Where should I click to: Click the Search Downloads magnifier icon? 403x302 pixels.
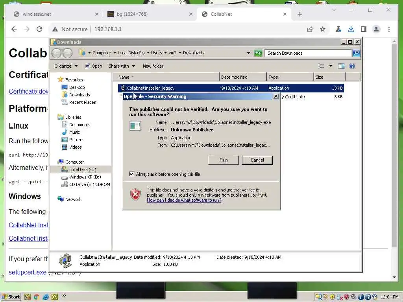pos(356,53)
